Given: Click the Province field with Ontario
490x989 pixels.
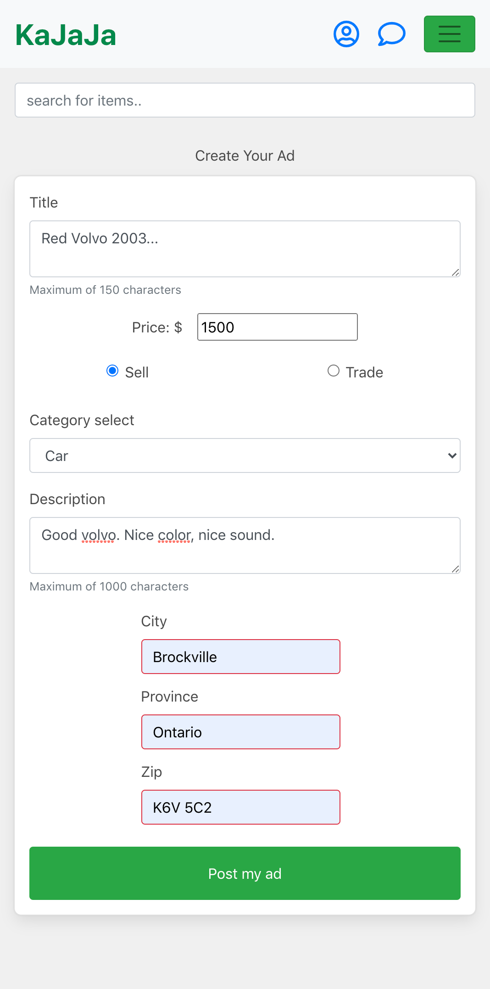Looking at the screenshot, I should coord(241,732).
